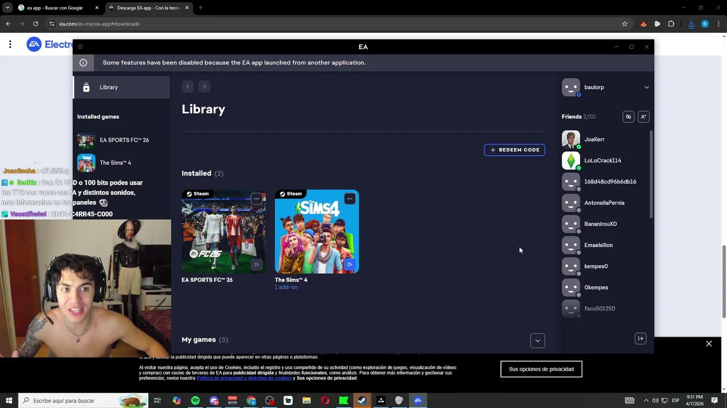
Task: Close the cookie banner with X
Action: click(709, 343)
